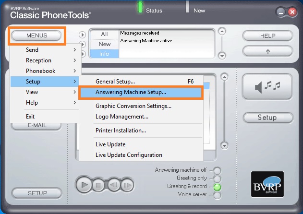303x214 pixels.
Task: Click the up arrow button under HELP
Action: (267, 51)
